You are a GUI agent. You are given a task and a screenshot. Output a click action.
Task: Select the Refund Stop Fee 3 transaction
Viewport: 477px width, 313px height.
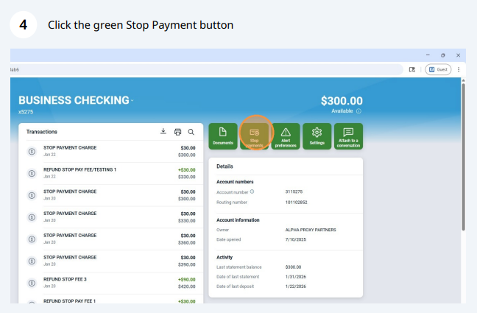[x=110, y=283]
